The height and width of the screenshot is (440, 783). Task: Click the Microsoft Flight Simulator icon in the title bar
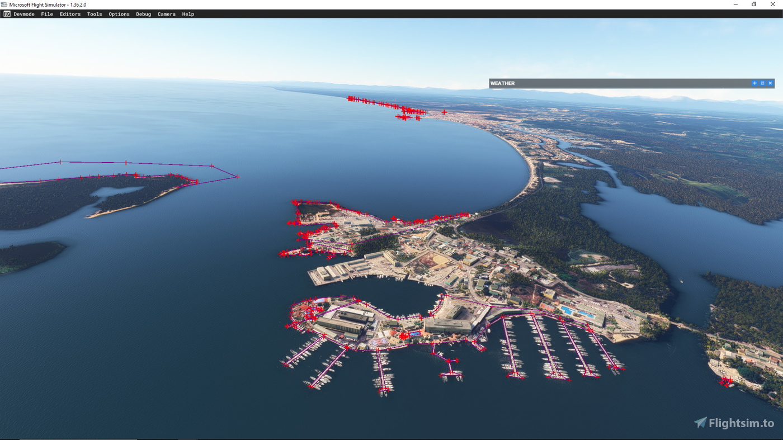tap(5, 4)
